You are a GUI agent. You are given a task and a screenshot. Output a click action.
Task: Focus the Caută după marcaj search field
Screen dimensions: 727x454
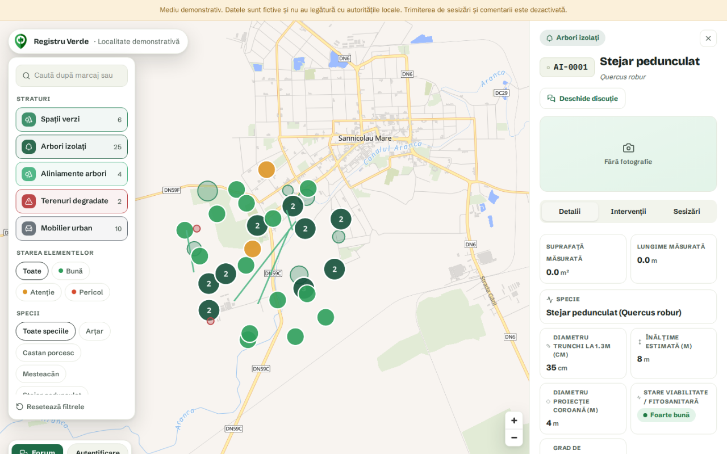click(72, 75)
